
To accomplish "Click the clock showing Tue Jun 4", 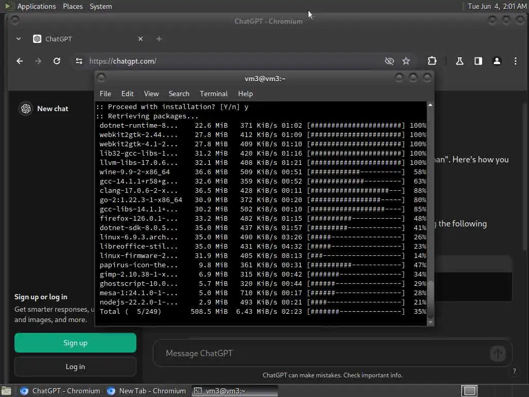I will click(496, 6).
